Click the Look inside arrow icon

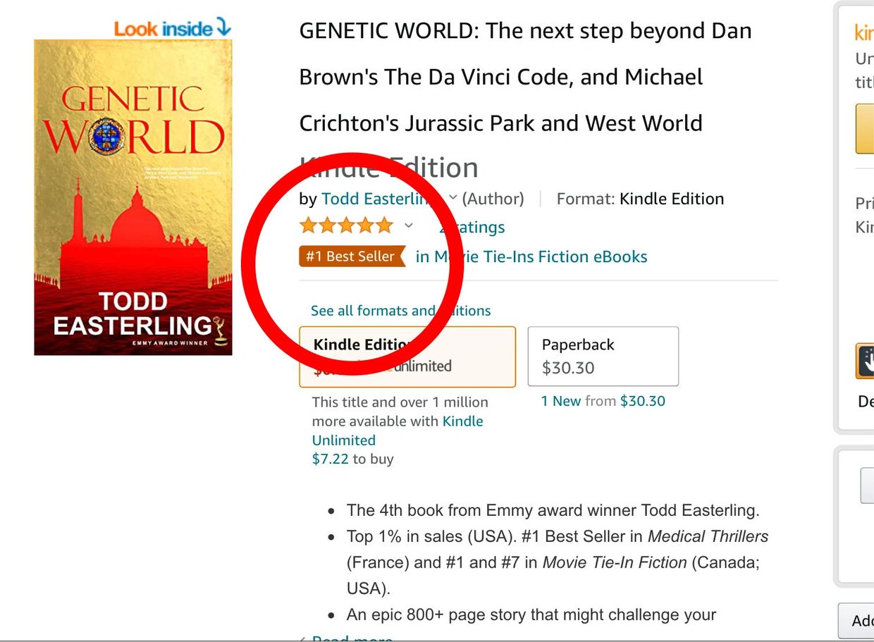223,27
